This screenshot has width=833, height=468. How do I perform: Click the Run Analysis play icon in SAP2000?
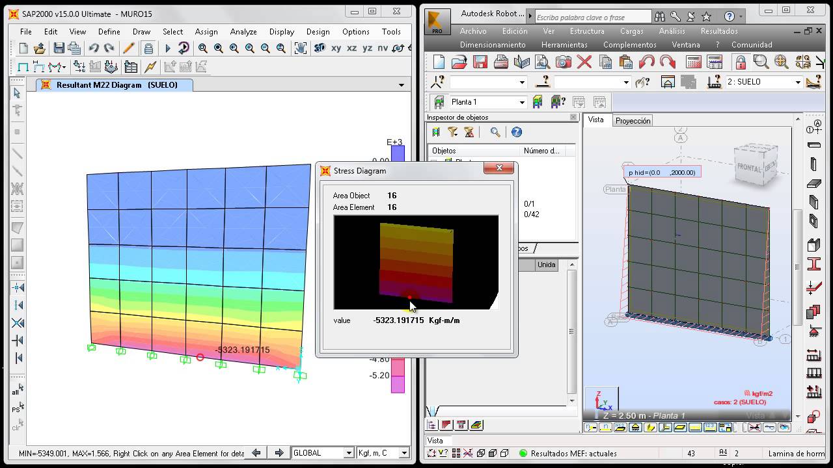click(x=167, y=48)
